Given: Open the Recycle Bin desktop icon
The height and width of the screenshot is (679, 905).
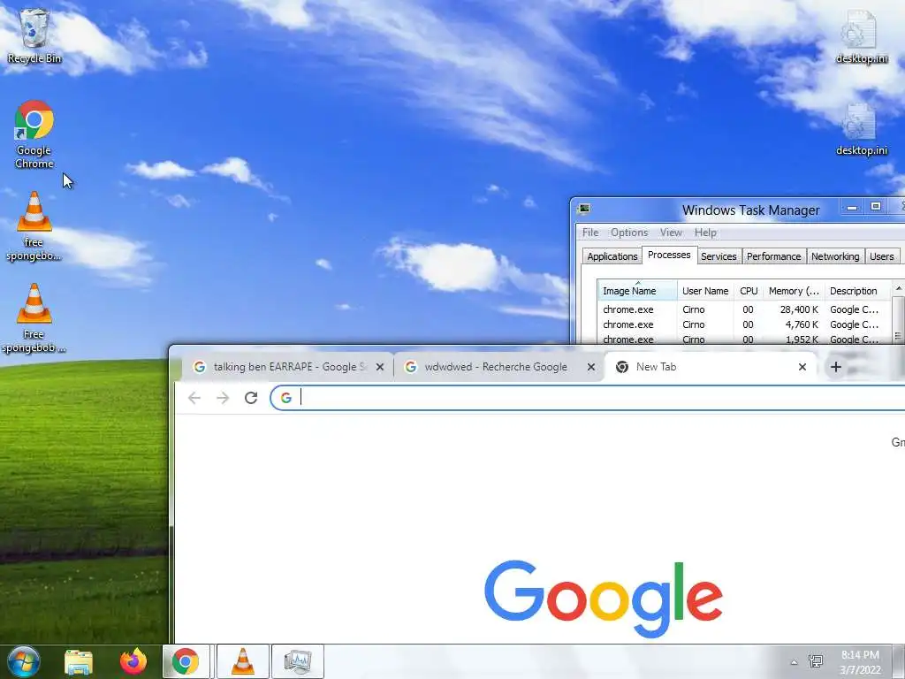Looking at the screenshot, I should click(34, 34).
